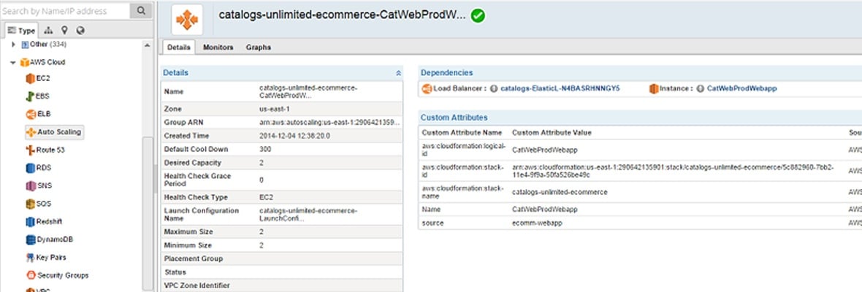
Task: Click the Placement Group row label
Action: click(x=192, y=258)
